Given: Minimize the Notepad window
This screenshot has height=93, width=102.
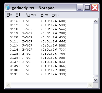Looking at the screenshot, I should (80, 8).
